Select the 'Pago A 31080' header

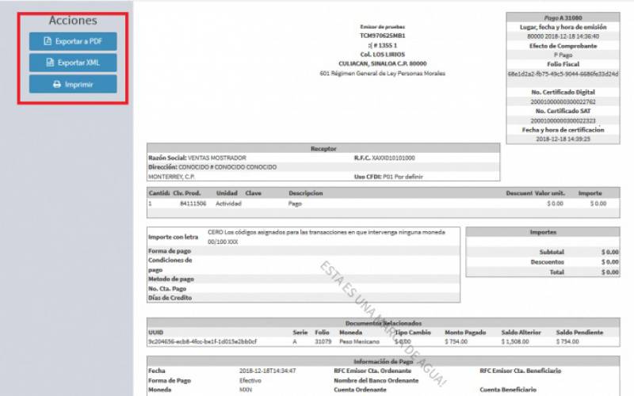point(563,17)
